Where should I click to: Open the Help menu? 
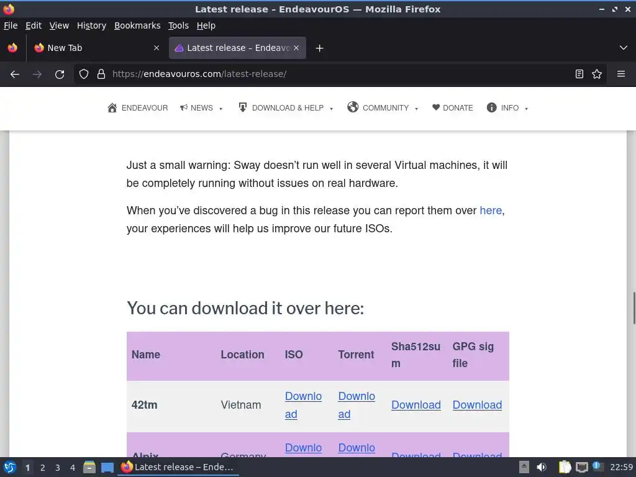coord(206,25)
